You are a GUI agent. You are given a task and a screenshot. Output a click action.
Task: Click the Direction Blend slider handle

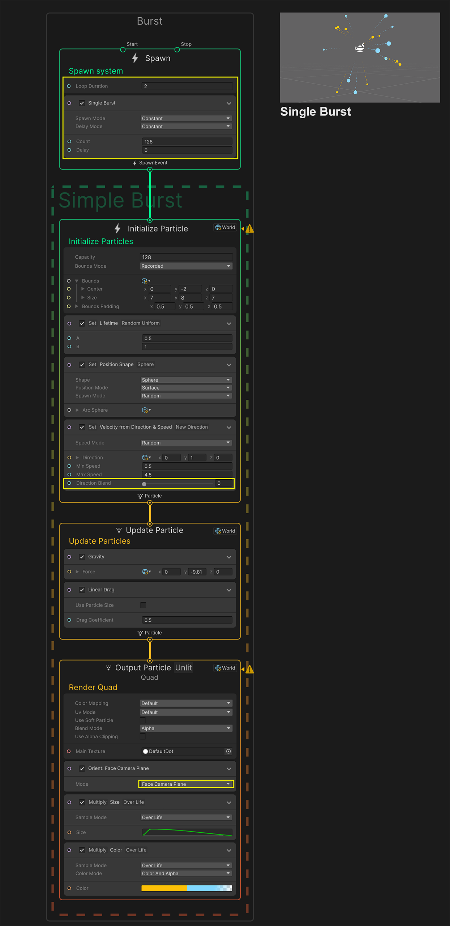144,484
